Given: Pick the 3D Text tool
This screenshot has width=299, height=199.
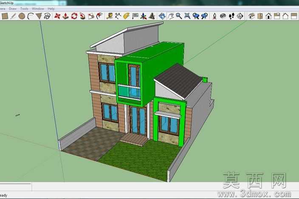Looking at the screenshot, I should (x=152, y=16).
